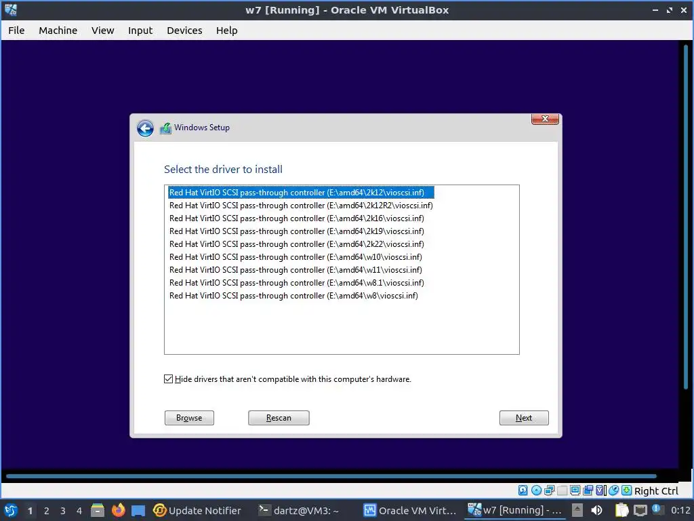Click the notification alert tray icon
Viewport: 694px width, 521px height.
(656, 509)
